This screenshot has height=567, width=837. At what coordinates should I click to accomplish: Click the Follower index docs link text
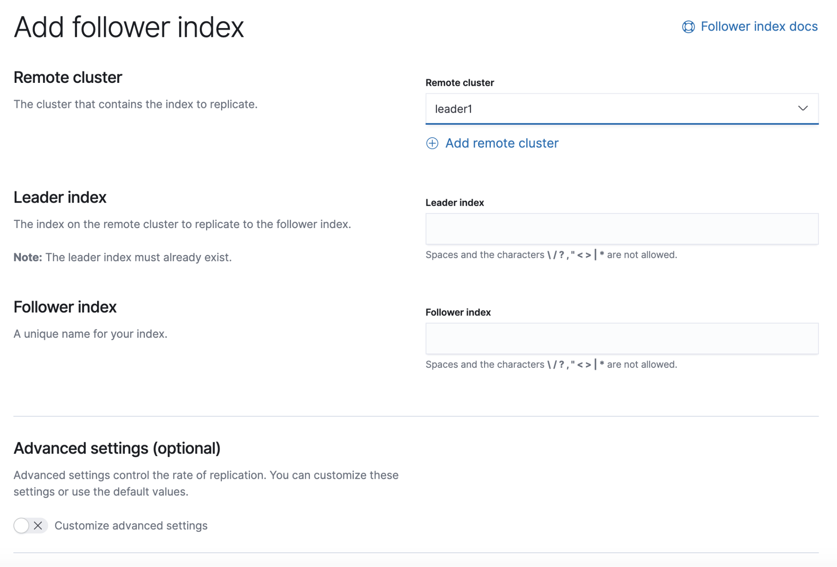point(759,26)
